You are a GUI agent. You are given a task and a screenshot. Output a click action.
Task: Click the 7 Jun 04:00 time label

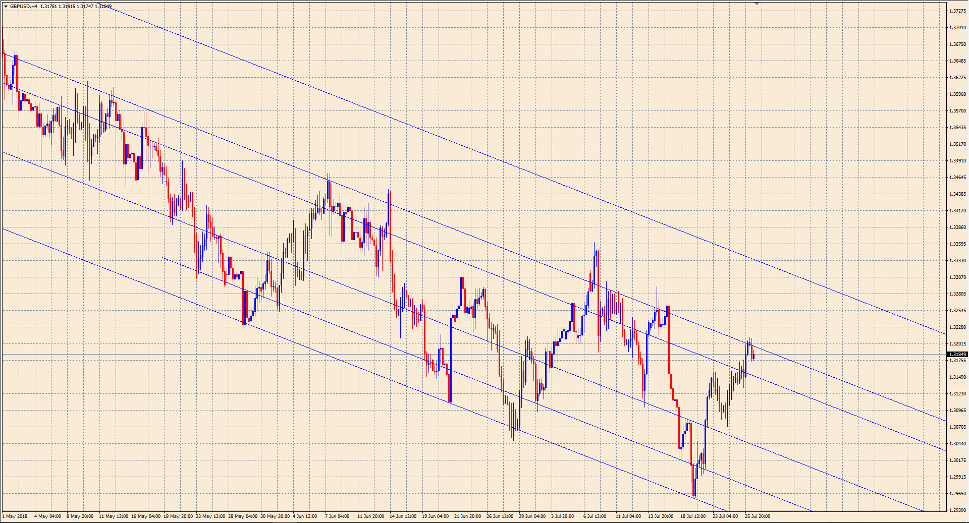point(337,516)
